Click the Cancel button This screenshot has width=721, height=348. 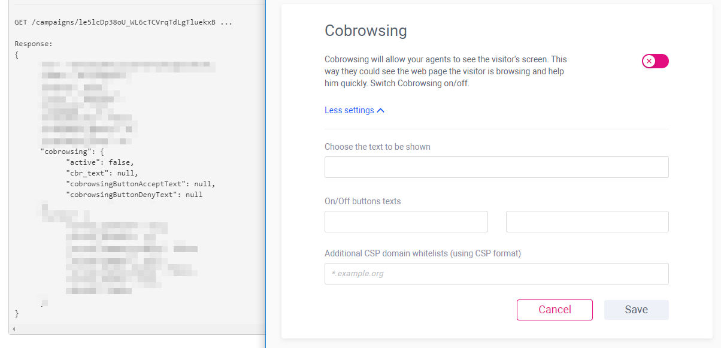coord(555,310)
